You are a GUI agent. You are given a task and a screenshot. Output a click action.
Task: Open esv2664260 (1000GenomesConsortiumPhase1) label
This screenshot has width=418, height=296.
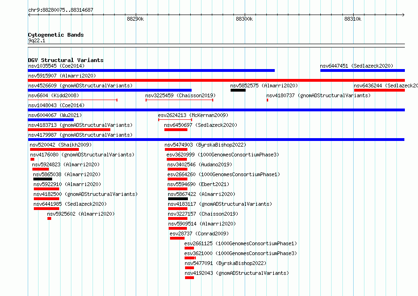coord(224,174)
